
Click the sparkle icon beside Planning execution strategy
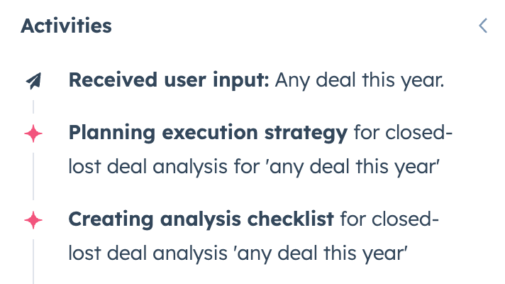pos(33,134)
